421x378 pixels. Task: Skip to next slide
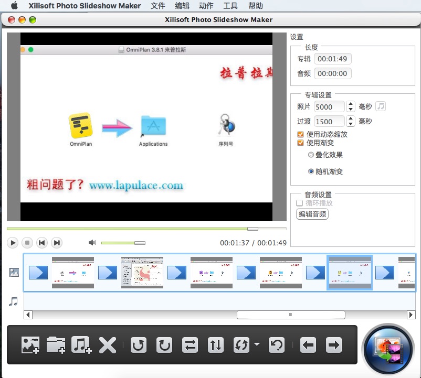coord(57,243)
